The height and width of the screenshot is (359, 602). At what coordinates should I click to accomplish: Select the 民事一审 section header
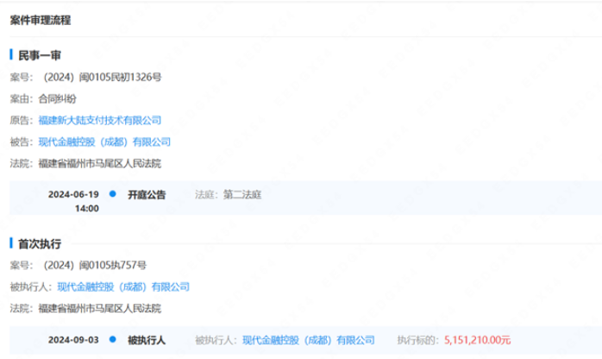pyautogui.click(x=40, y=55)
